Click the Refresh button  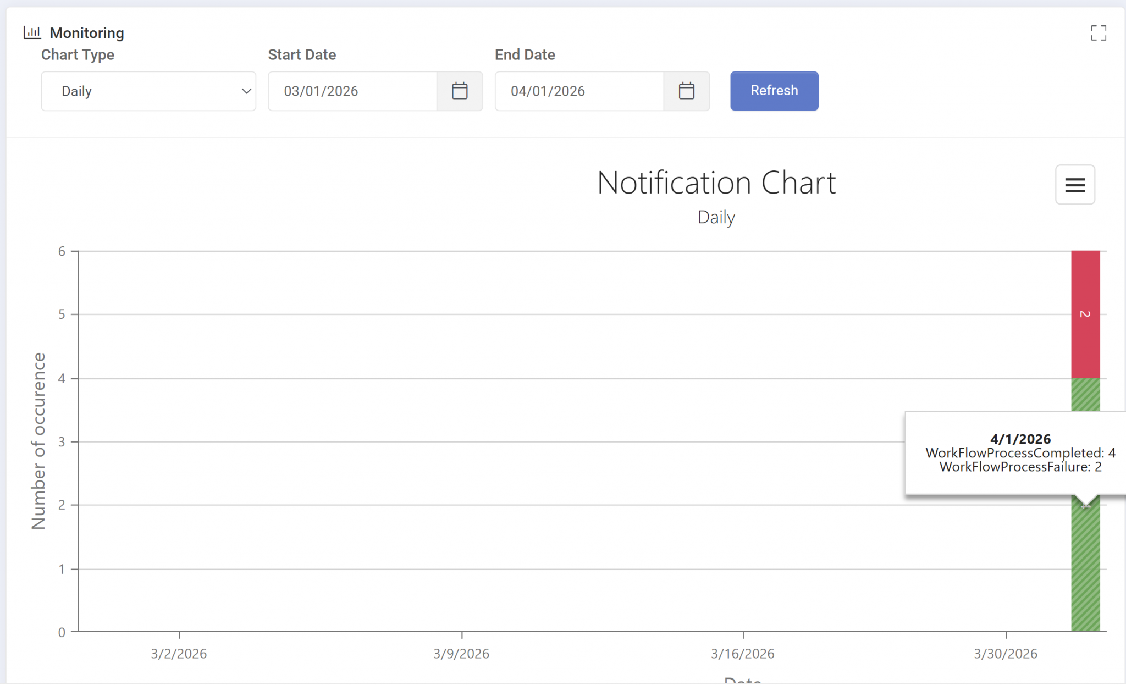click(x=774, y=91)
